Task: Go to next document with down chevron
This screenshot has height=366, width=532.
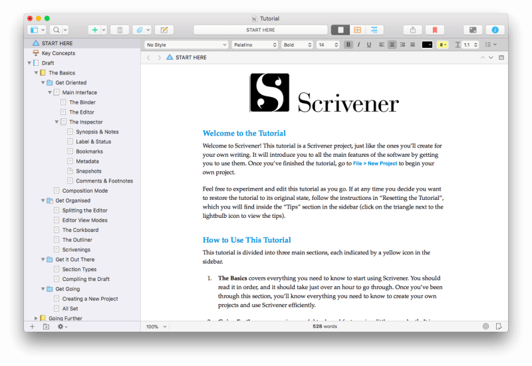Action: tap(491, 58)
